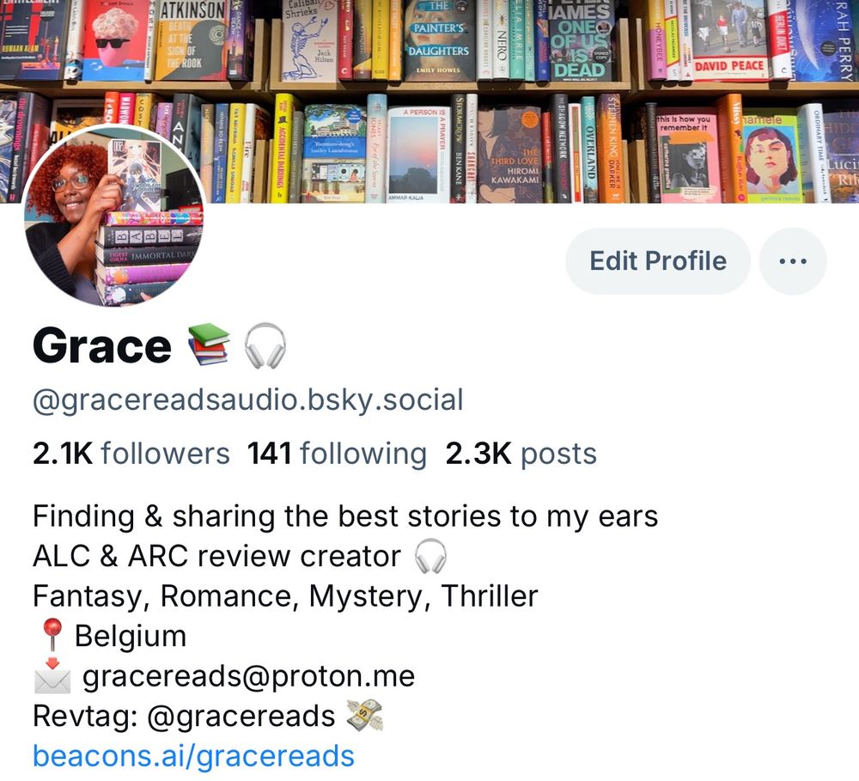Open the profile avatar picture
Screen dimensions: 859x781
coord(114,216)
